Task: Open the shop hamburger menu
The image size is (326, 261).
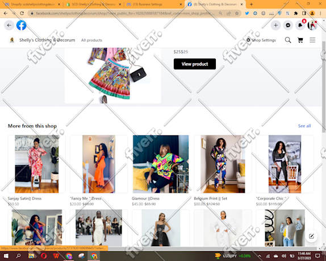Action: pyautogui.click(x=312, y=40)
